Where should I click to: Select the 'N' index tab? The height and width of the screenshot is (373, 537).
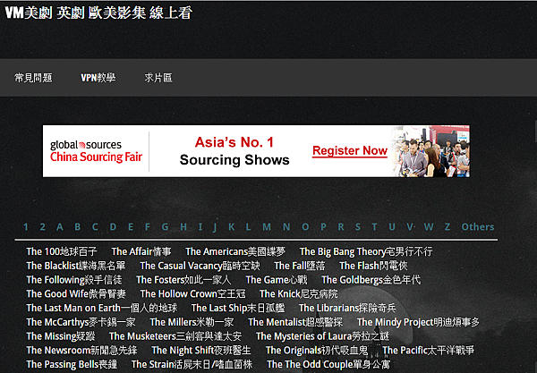pyautogui.click(x=286, y=227)
